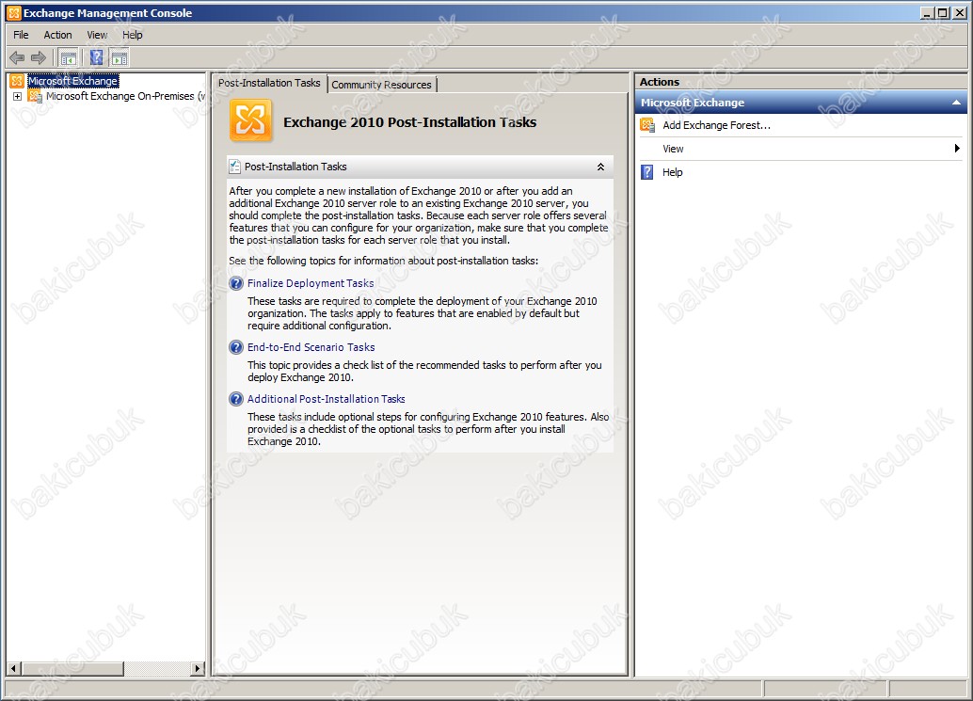Image resolution: width=973 pixels, height=701 pixels.
Task: Collapse the Post-Installation Tasks section chevron
Action: tap(600, 167)
